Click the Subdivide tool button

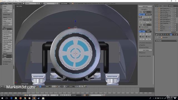[8, 38]
